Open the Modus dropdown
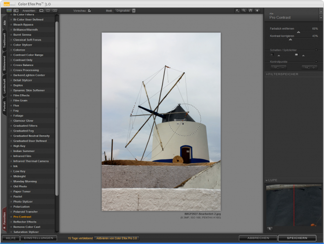The image size is (324, 244). click(x=124, y=10)
